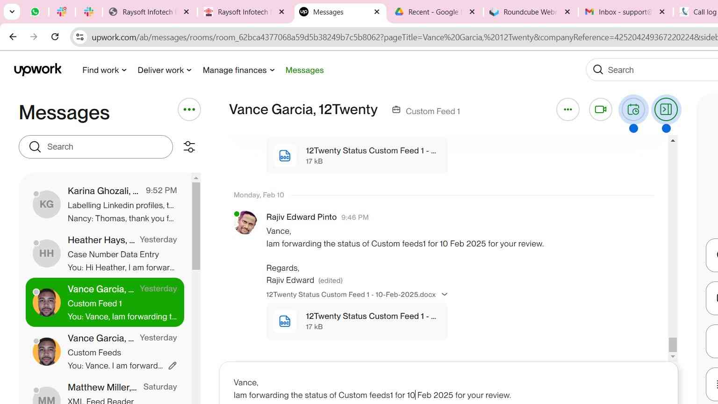Expand 10-Feb-2025.docx attachment chevron
The image size is (718, 404).
[445, 295]
